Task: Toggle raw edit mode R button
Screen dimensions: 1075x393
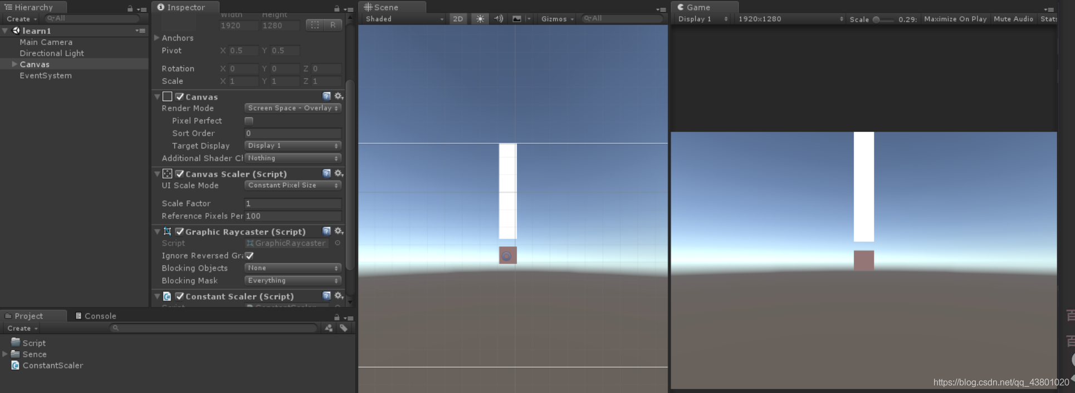Action: (333, 25)
